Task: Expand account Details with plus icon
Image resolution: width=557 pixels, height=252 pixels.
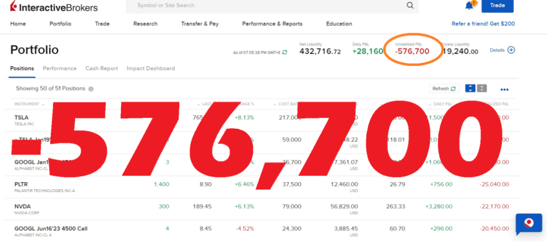Action: pos(511,50)
